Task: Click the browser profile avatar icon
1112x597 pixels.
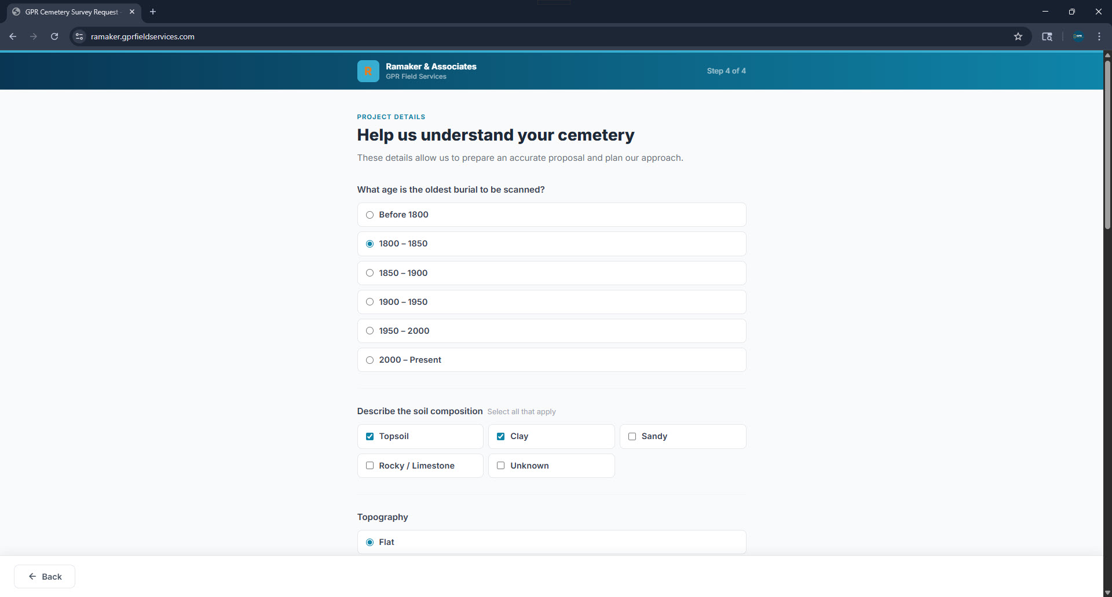Action: [x=1078, y=36]
